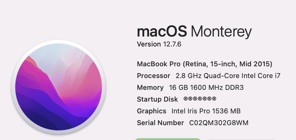
Task: Click 'Intel Core i7' in processor line
Action: [x=261, y=76]
